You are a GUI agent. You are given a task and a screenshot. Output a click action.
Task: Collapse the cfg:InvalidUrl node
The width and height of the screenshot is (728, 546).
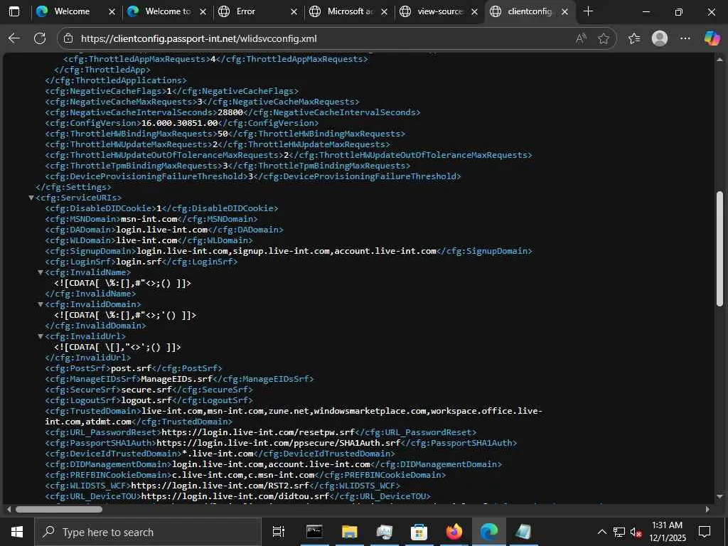coord(41,336)
